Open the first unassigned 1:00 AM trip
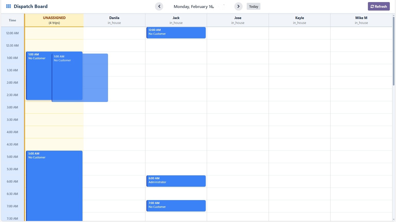The image size is (396, 222). 39,77
